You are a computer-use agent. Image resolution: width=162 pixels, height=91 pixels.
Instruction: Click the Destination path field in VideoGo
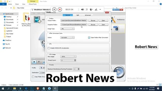42,73
